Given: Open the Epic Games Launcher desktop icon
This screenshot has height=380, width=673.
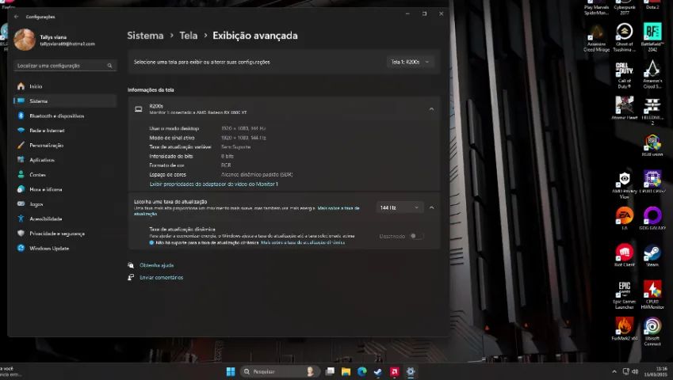Looking at the screenshot, I should pyautogui.click(x=624, y=294).
